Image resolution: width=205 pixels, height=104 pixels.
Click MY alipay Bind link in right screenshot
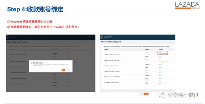[x=160, y=56]
